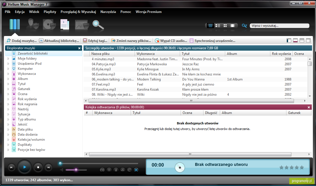Toggle the right side panel layout

308,41
